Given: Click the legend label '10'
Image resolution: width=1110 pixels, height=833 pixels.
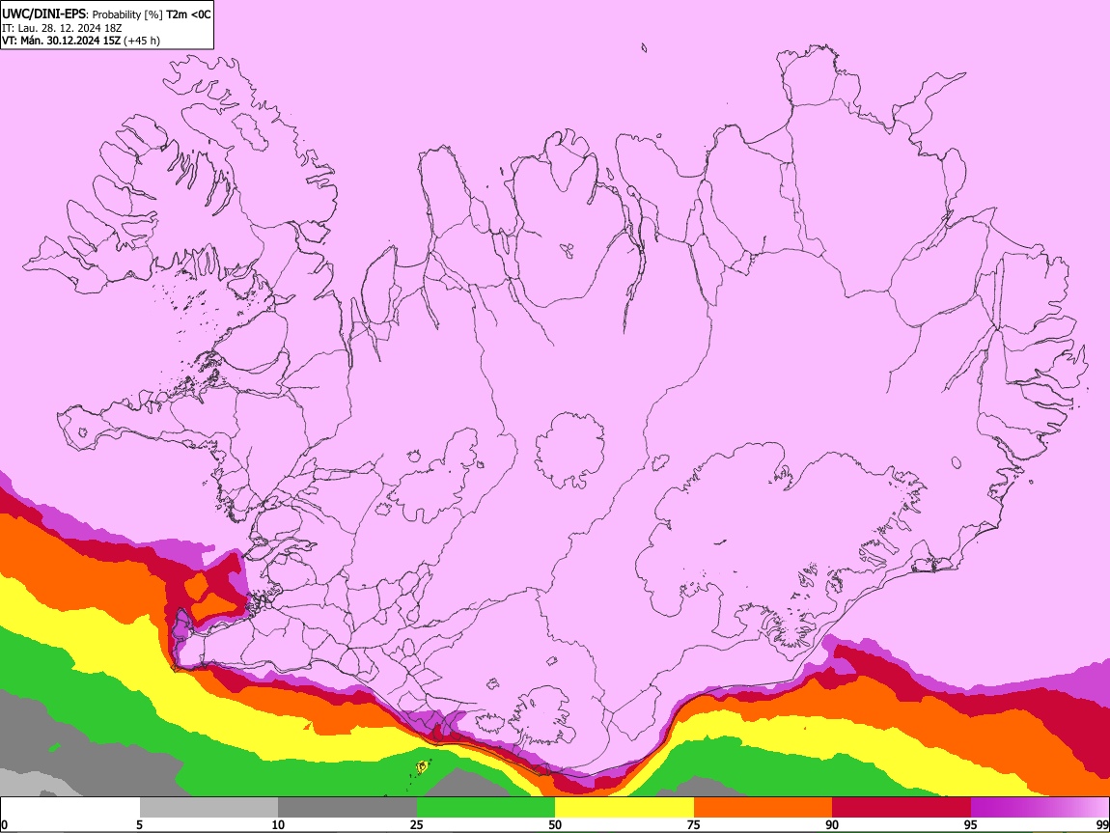Looking at the screenshot, I should [x=278, y=825].
